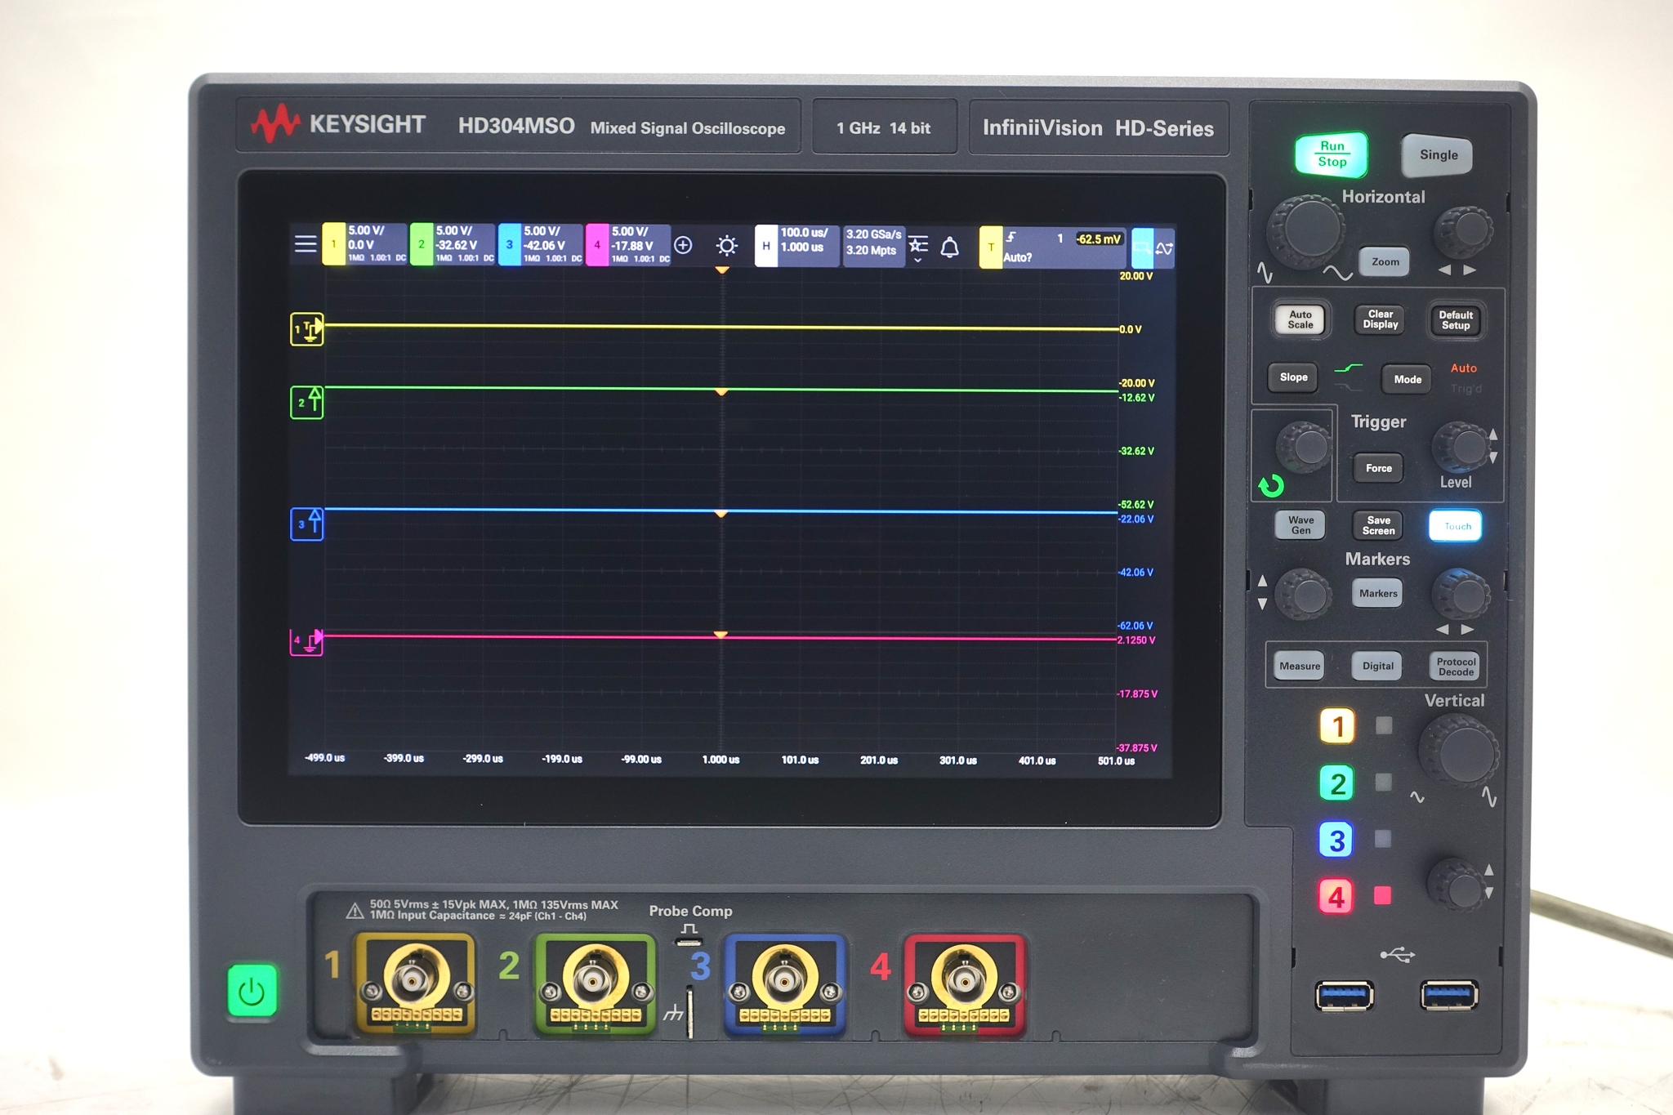The image size is (1673, 1115).
Task: Open trigger setup via the yellow T badge
Action: [992, 247]
